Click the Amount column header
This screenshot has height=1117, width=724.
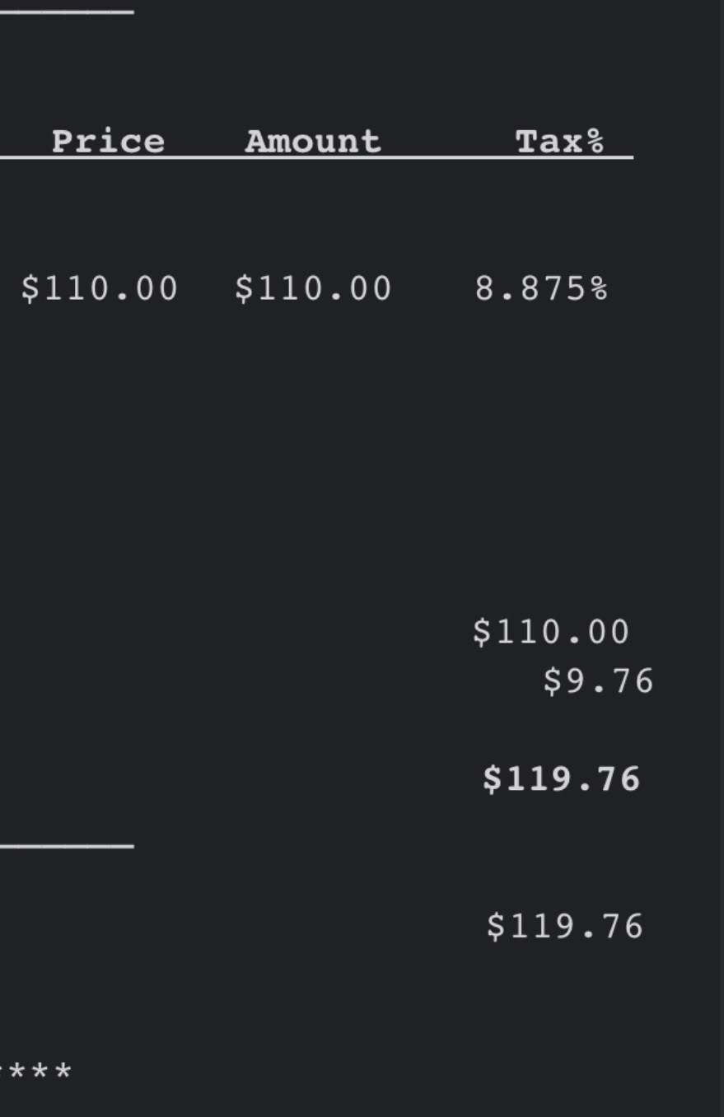click(x=313, y=142)
